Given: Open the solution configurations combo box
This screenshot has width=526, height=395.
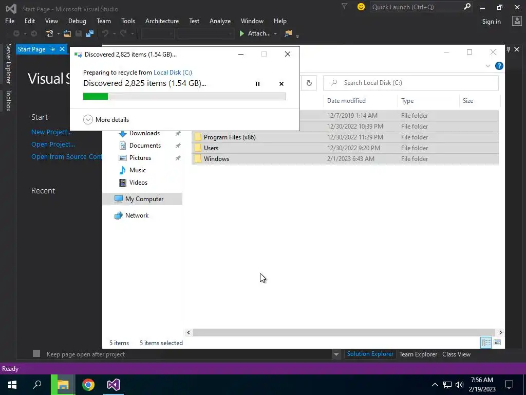Looking at the screenshot, I should (158, 33).
